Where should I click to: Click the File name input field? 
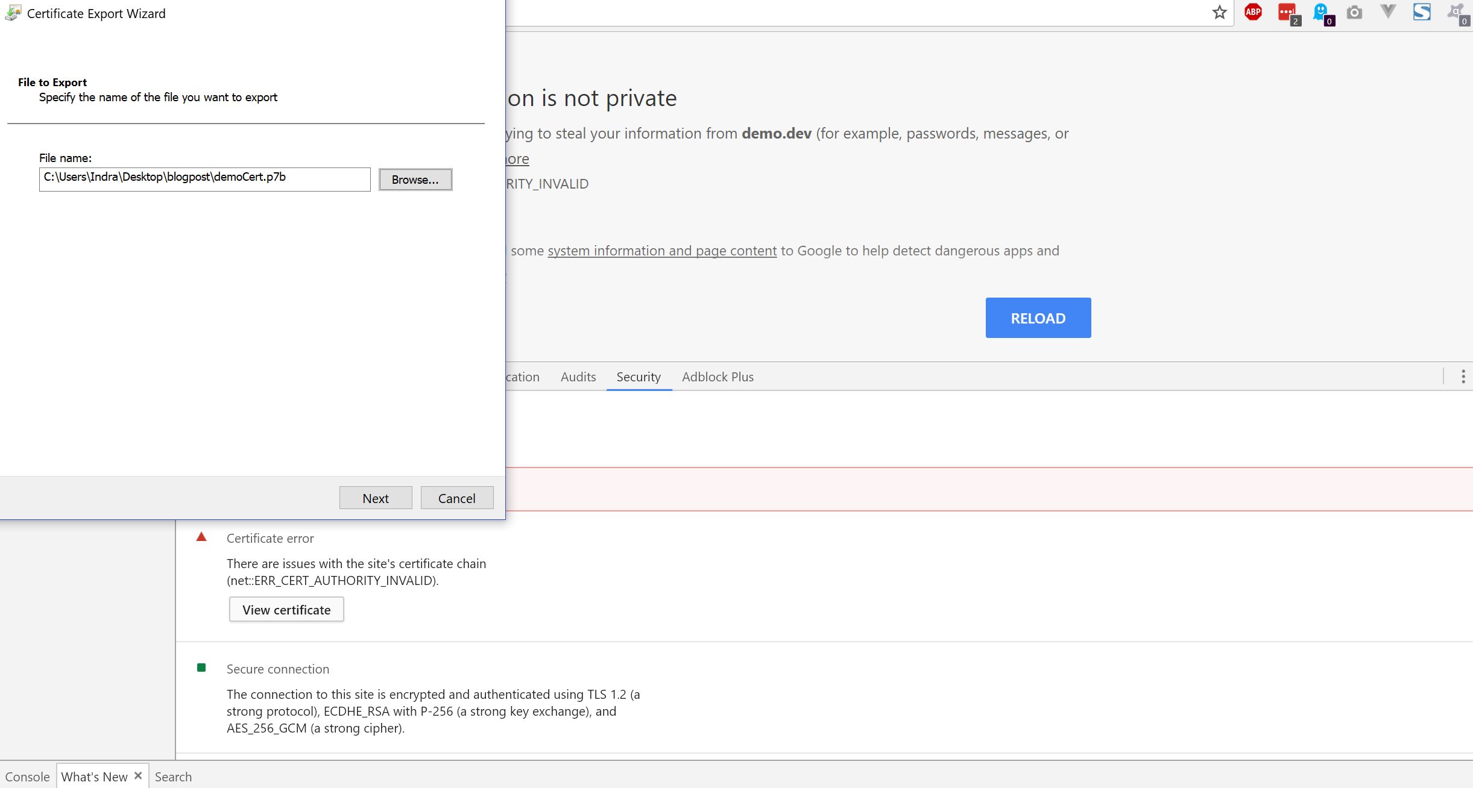point(204,179)
